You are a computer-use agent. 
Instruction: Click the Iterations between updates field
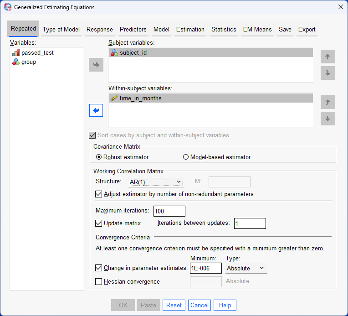249,223
